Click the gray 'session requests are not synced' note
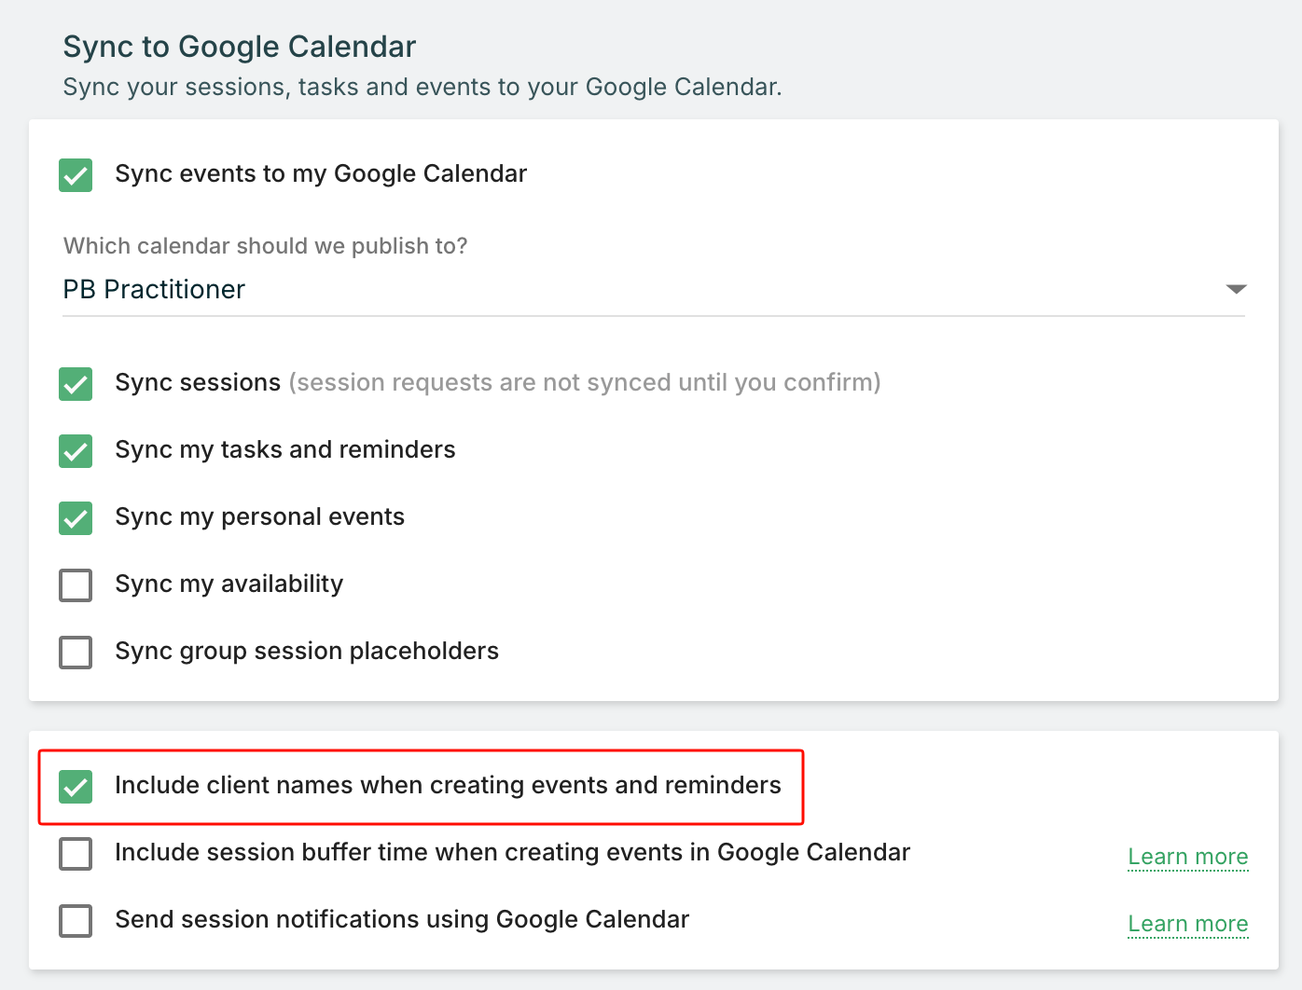The height and width of the screenshot is (990, 1302). click(x=585, y=383)
